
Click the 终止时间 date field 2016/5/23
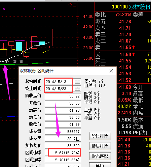[x=59, y=89]
